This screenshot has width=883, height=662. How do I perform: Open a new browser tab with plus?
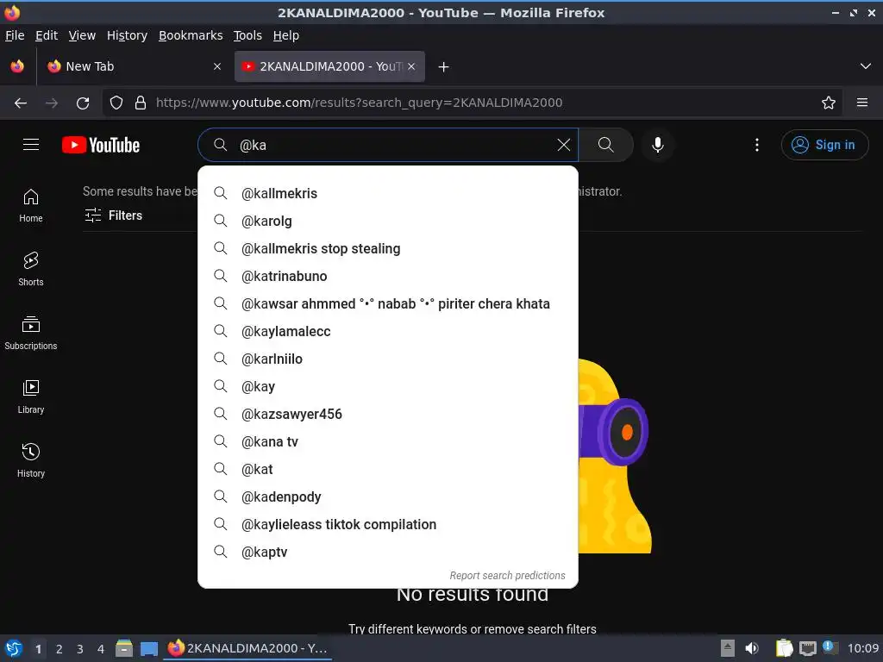coord(444,67)
